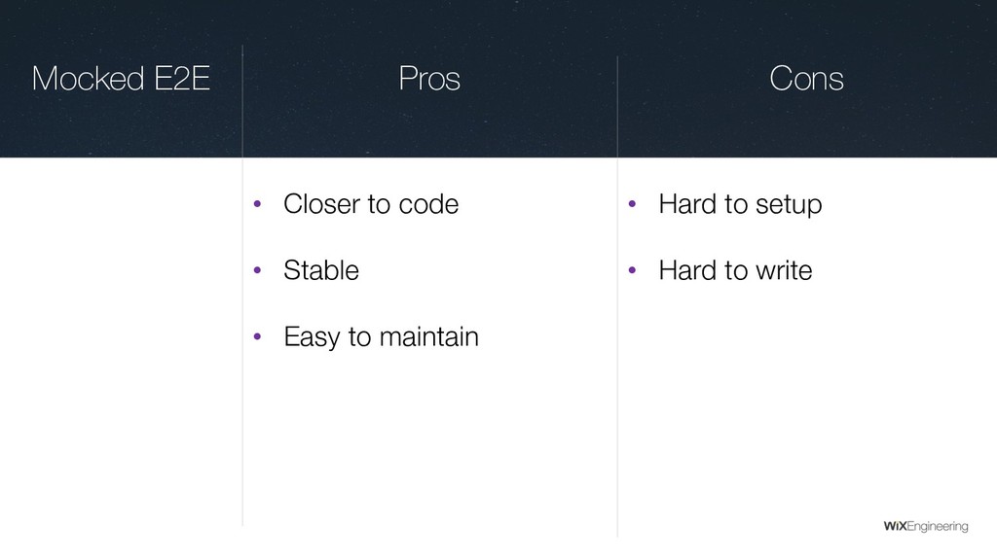
Task: Click the word E2E in the title
Action: coord(181,79)
